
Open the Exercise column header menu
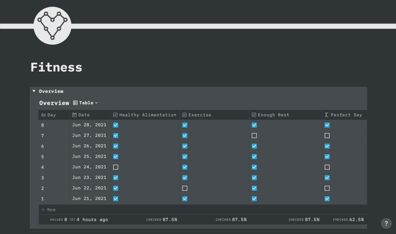click(200, 115)
